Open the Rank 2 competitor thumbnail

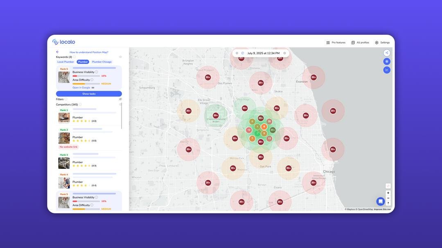coord(64,138)
